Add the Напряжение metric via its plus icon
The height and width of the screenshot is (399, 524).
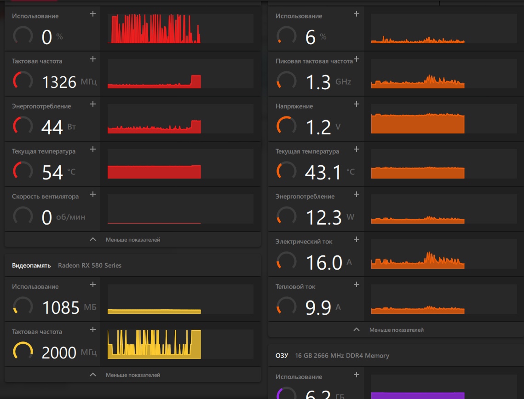click(x=356, y=104)
